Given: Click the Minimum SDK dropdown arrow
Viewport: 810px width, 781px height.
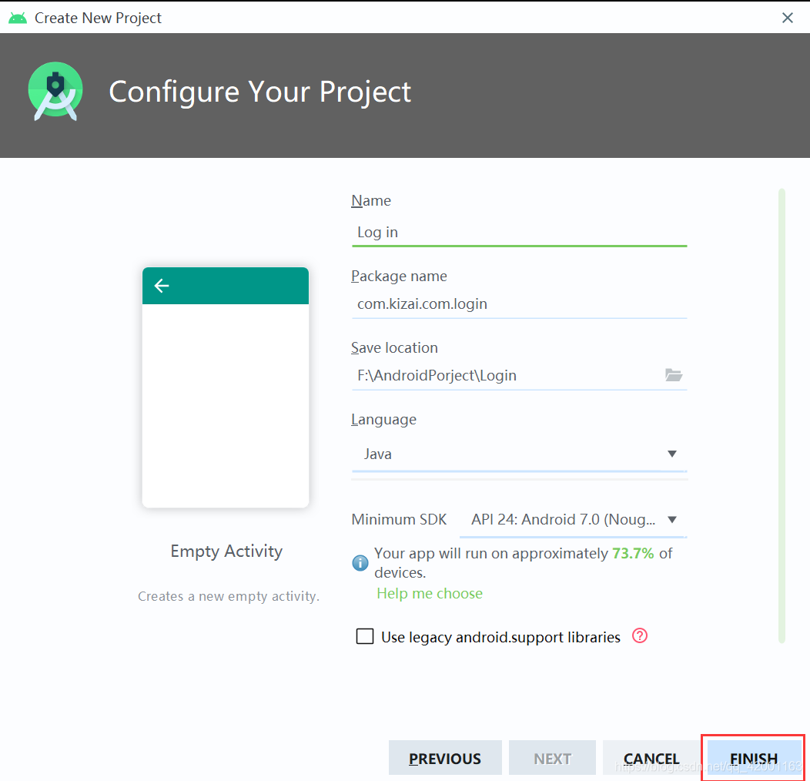Looking at the screenshot, I should (671, 519).
